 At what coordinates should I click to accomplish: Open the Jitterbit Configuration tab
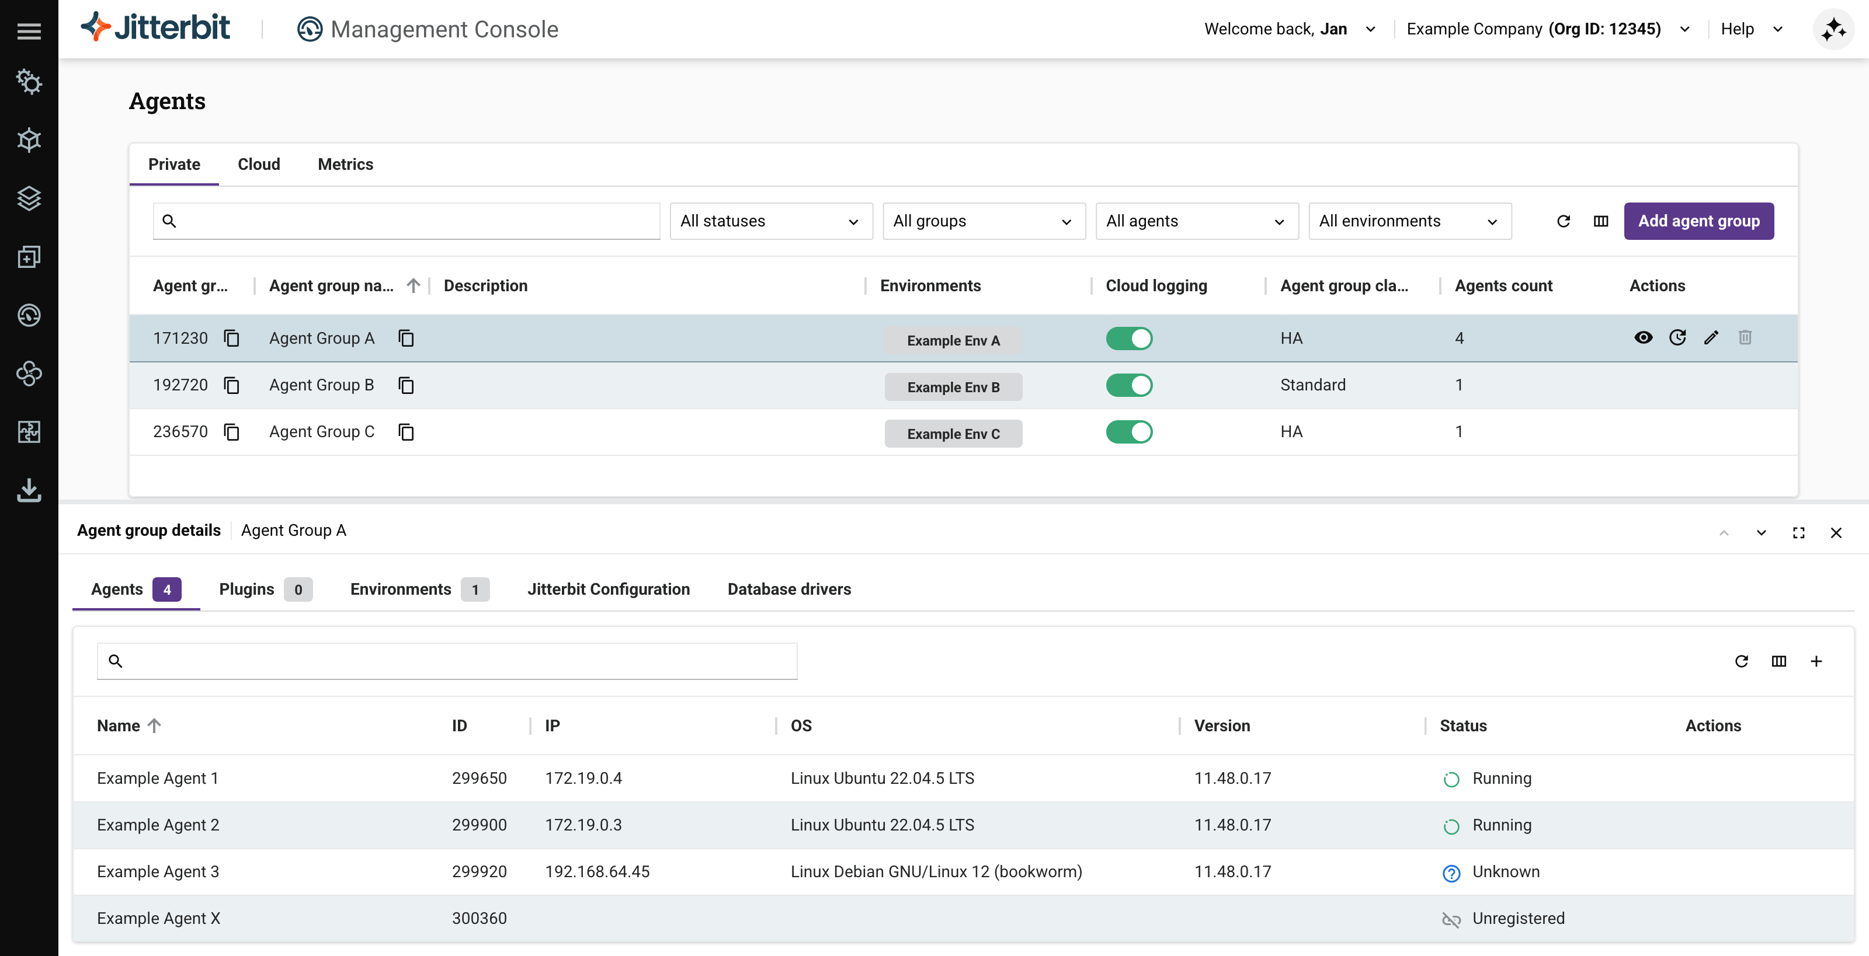[608, 589]
